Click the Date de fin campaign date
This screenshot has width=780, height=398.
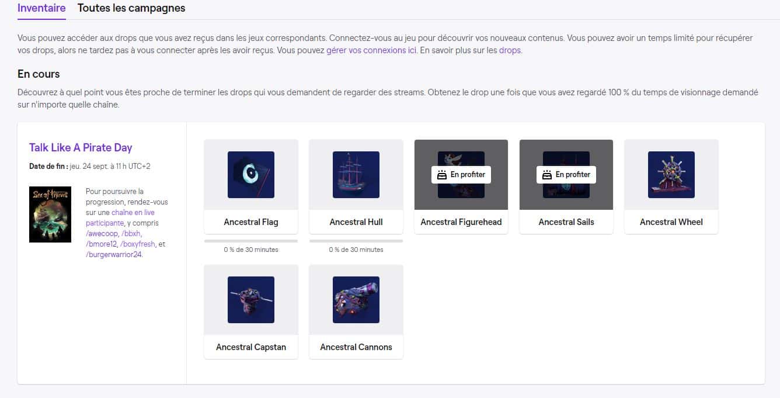pyautogui.click(x=90, y=167)
